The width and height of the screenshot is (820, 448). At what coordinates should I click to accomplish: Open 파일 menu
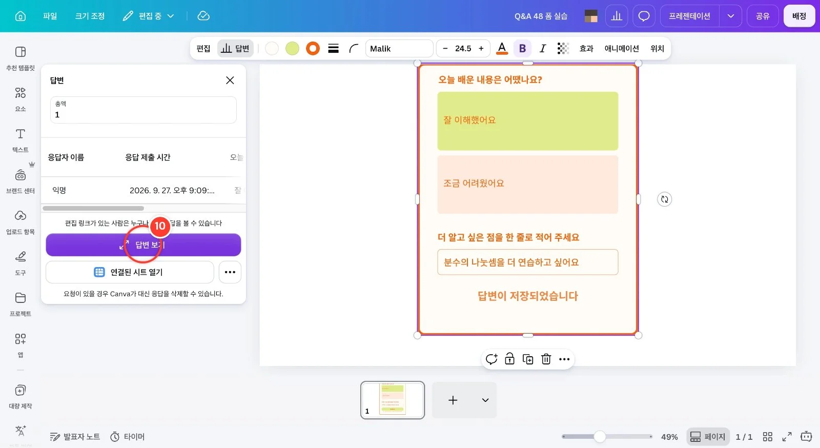(x=50, y=16)
